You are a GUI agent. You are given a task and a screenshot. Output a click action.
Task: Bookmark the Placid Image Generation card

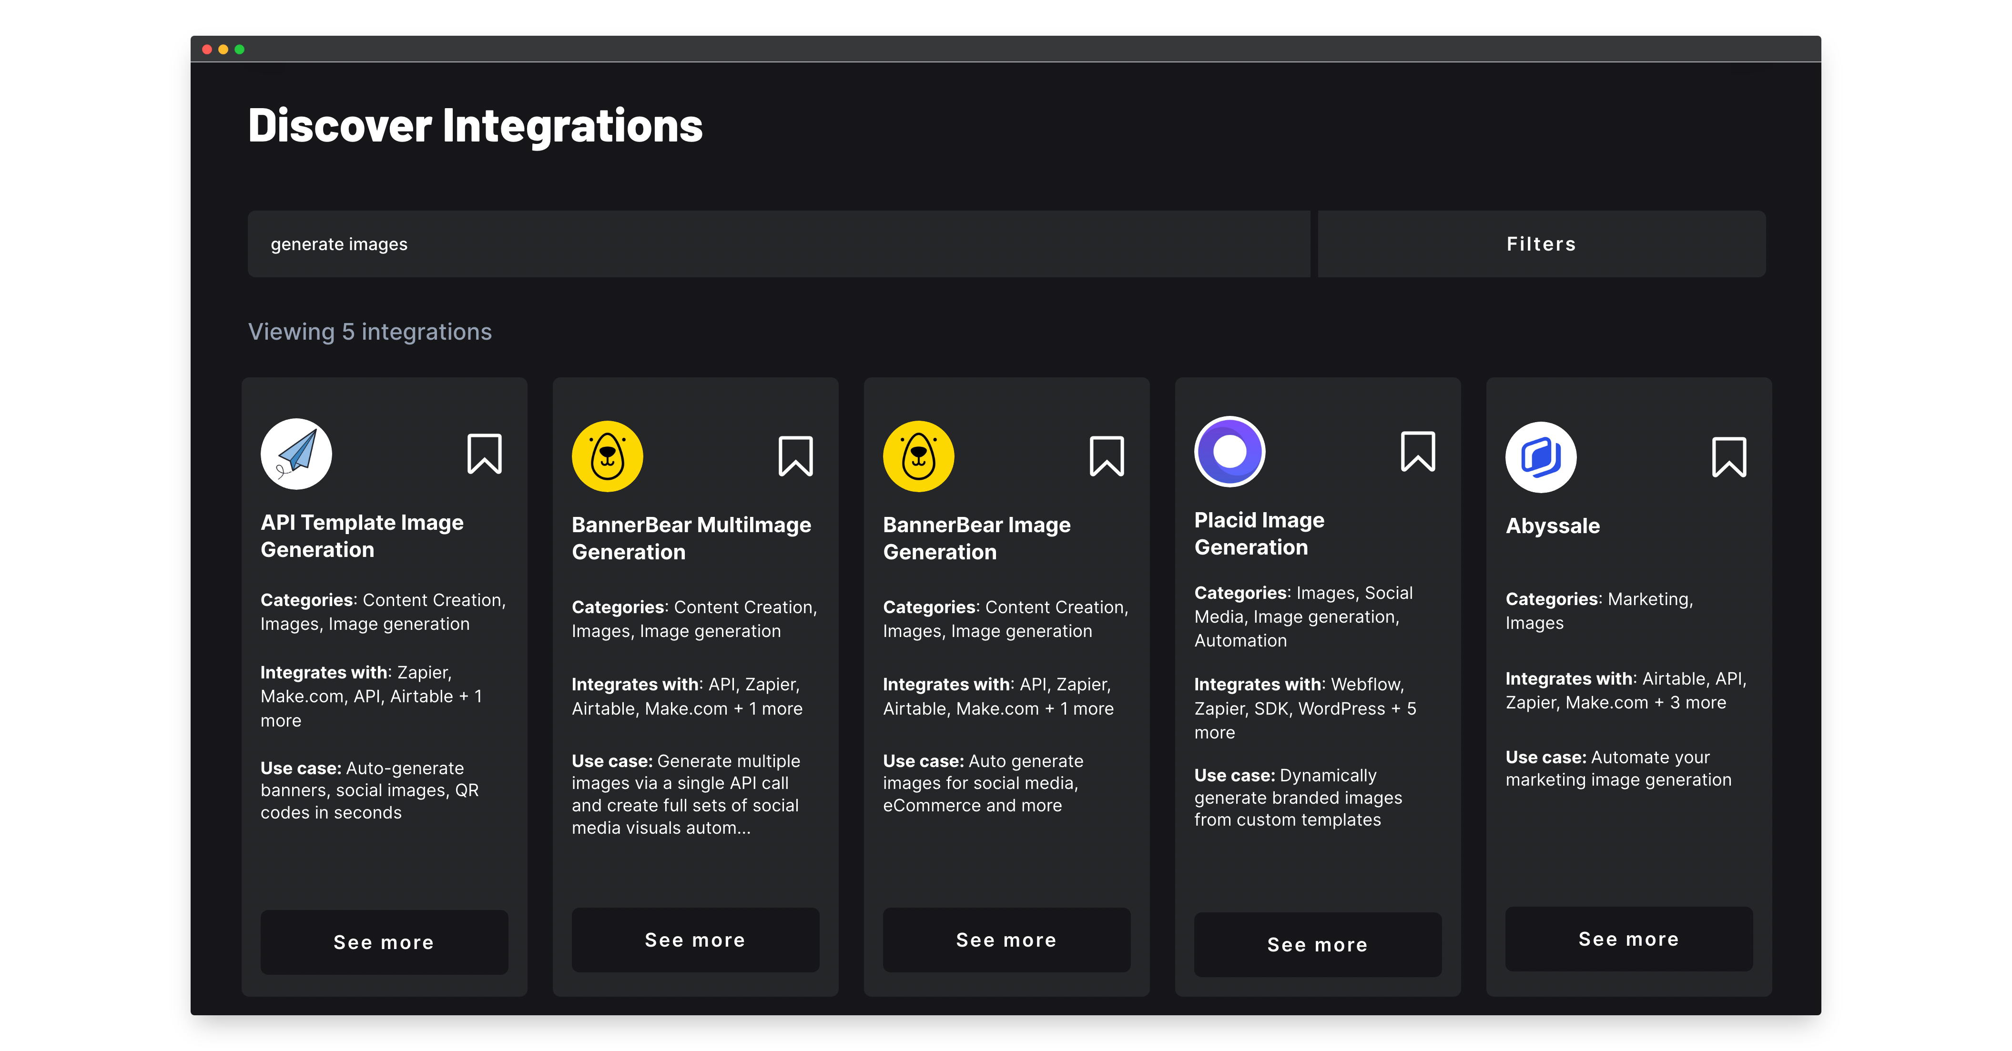(x=1418, y=451)
